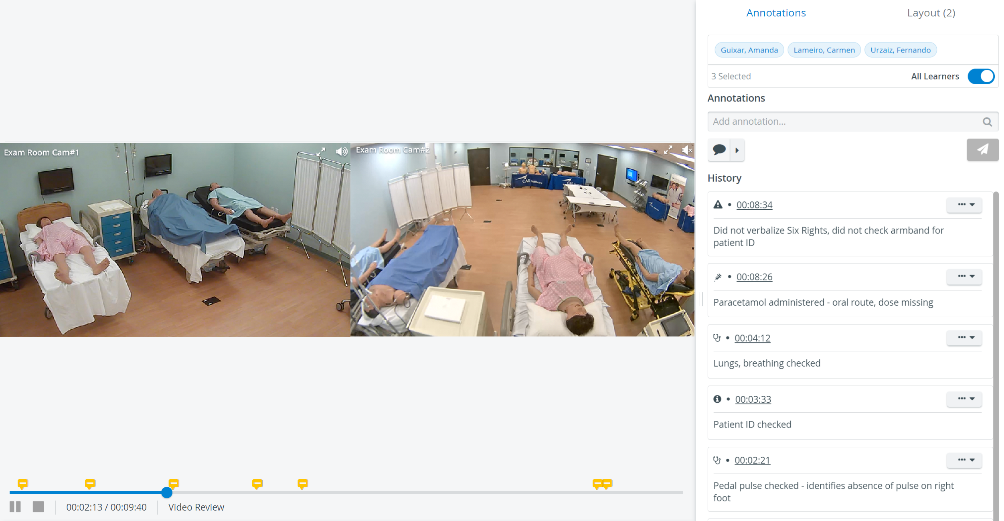The image size is (1004, 521).
Task: Toggle the All Learners switch
Action: [x=981, y=76]
